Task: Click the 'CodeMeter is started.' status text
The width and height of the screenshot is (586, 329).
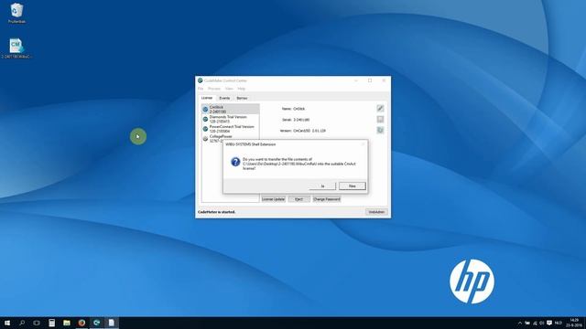Action: [216, 212]
